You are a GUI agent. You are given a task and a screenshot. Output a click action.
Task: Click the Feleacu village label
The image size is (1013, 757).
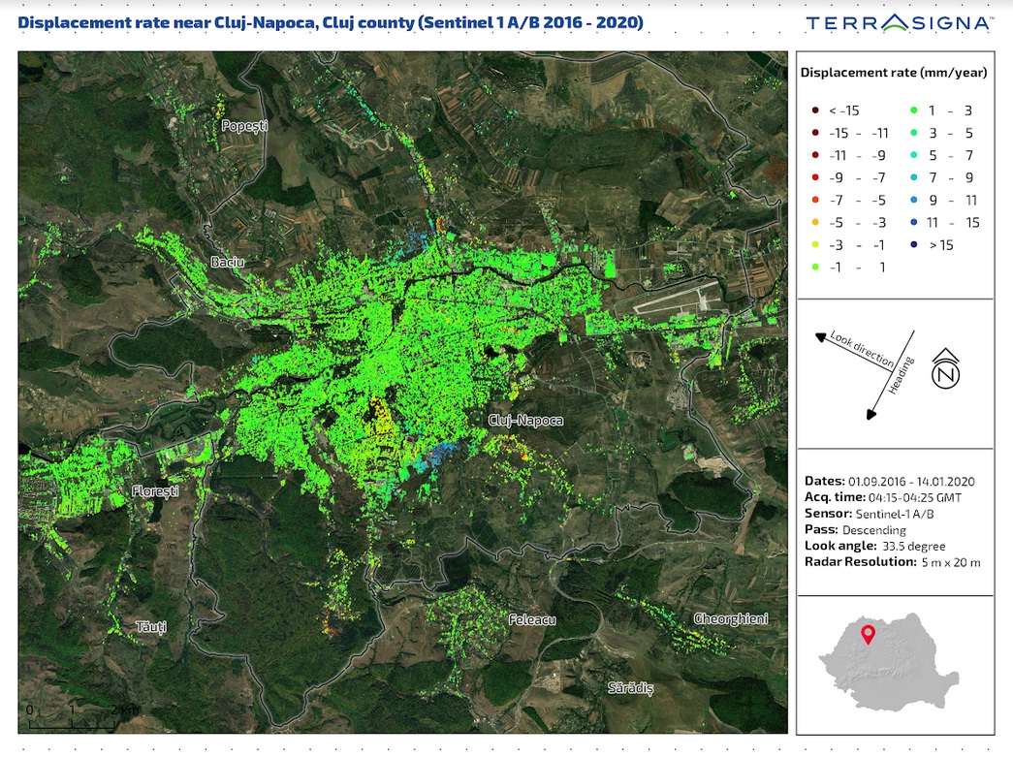tap(532, 618)
